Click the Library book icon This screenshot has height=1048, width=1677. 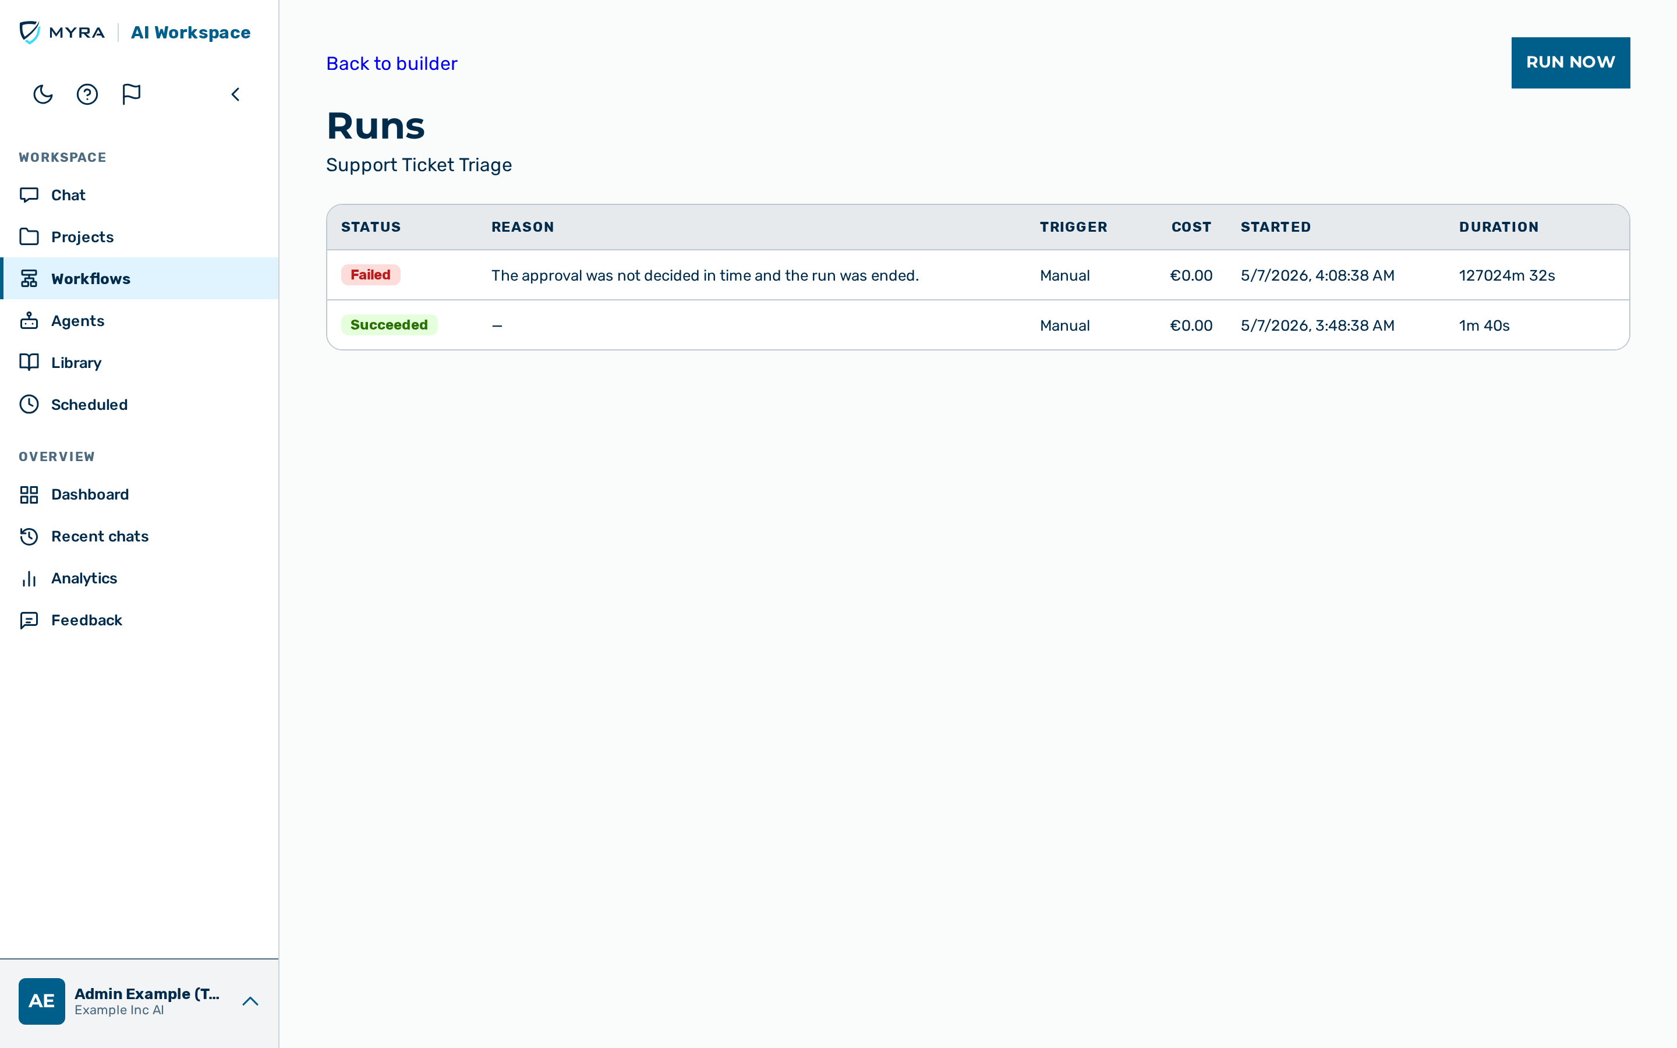pyautogui.click(x=29, y=363)
